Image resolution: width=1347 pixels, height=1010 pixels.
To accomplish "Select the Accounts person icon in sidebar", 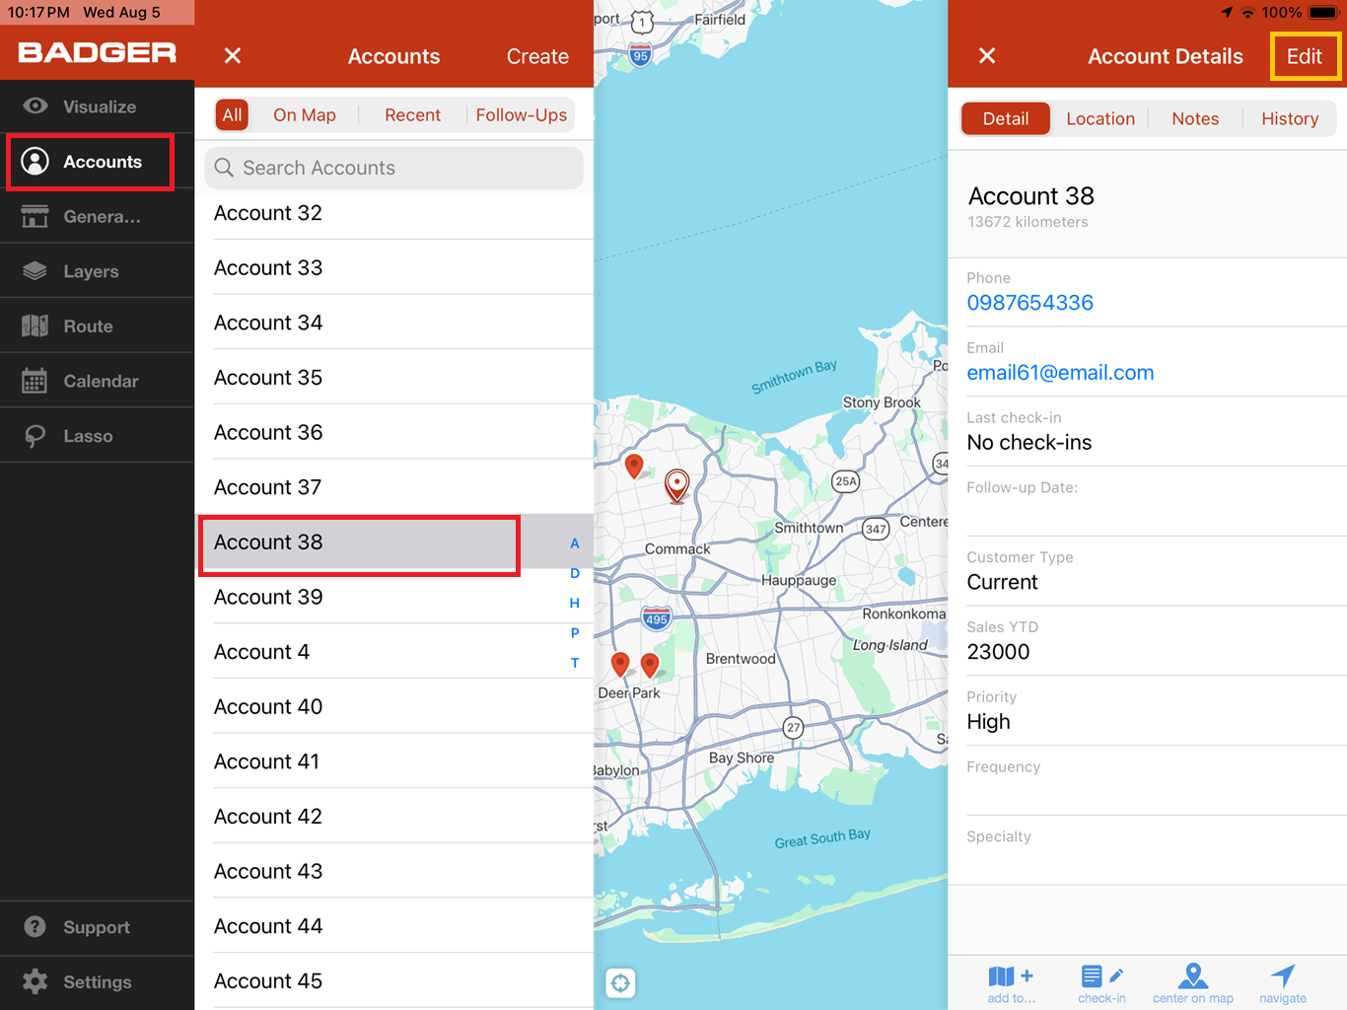I will tap(35, 162).
